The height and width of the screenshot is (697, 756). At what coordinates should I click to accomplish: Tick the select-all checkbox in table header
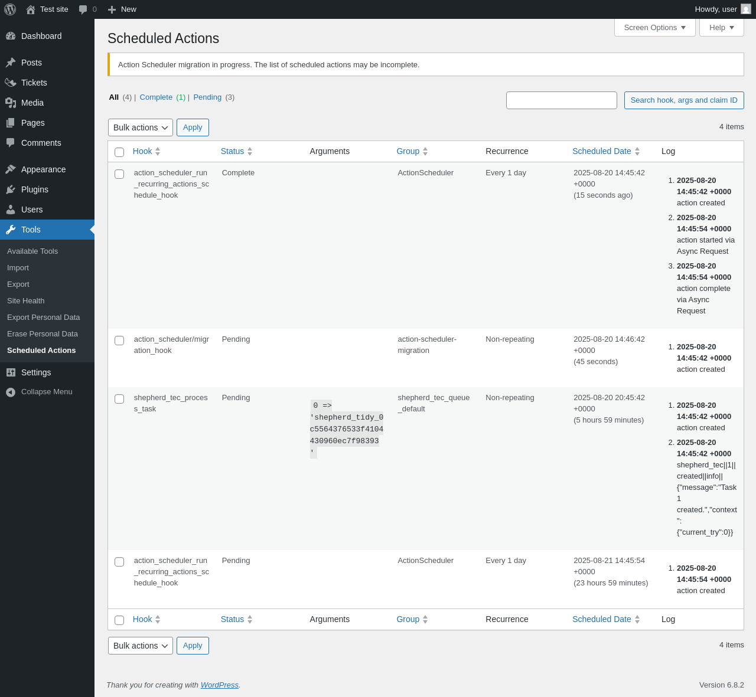(119, 152)
